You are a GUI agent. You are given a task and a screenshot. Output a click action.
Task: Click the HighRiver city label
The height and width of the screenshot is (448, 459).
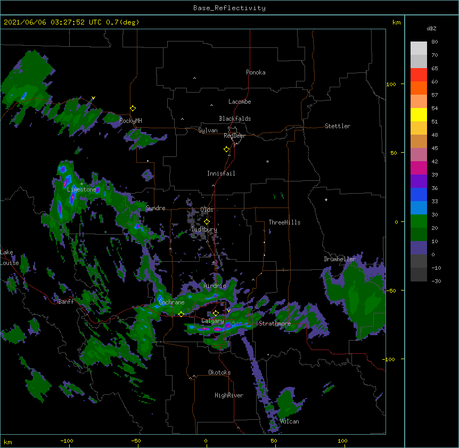point(229,395)
